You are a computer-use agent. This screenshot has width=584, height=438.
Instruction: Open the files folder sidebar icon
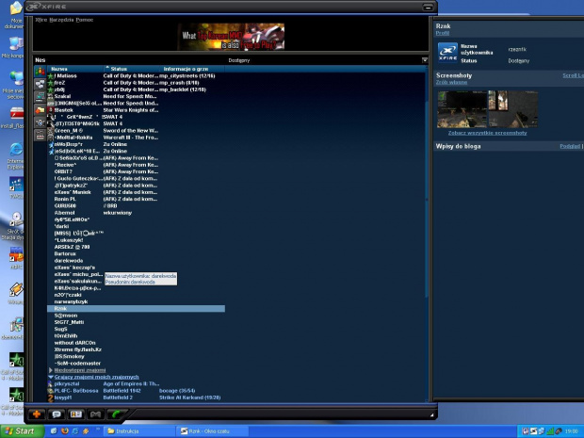[40, 110]
